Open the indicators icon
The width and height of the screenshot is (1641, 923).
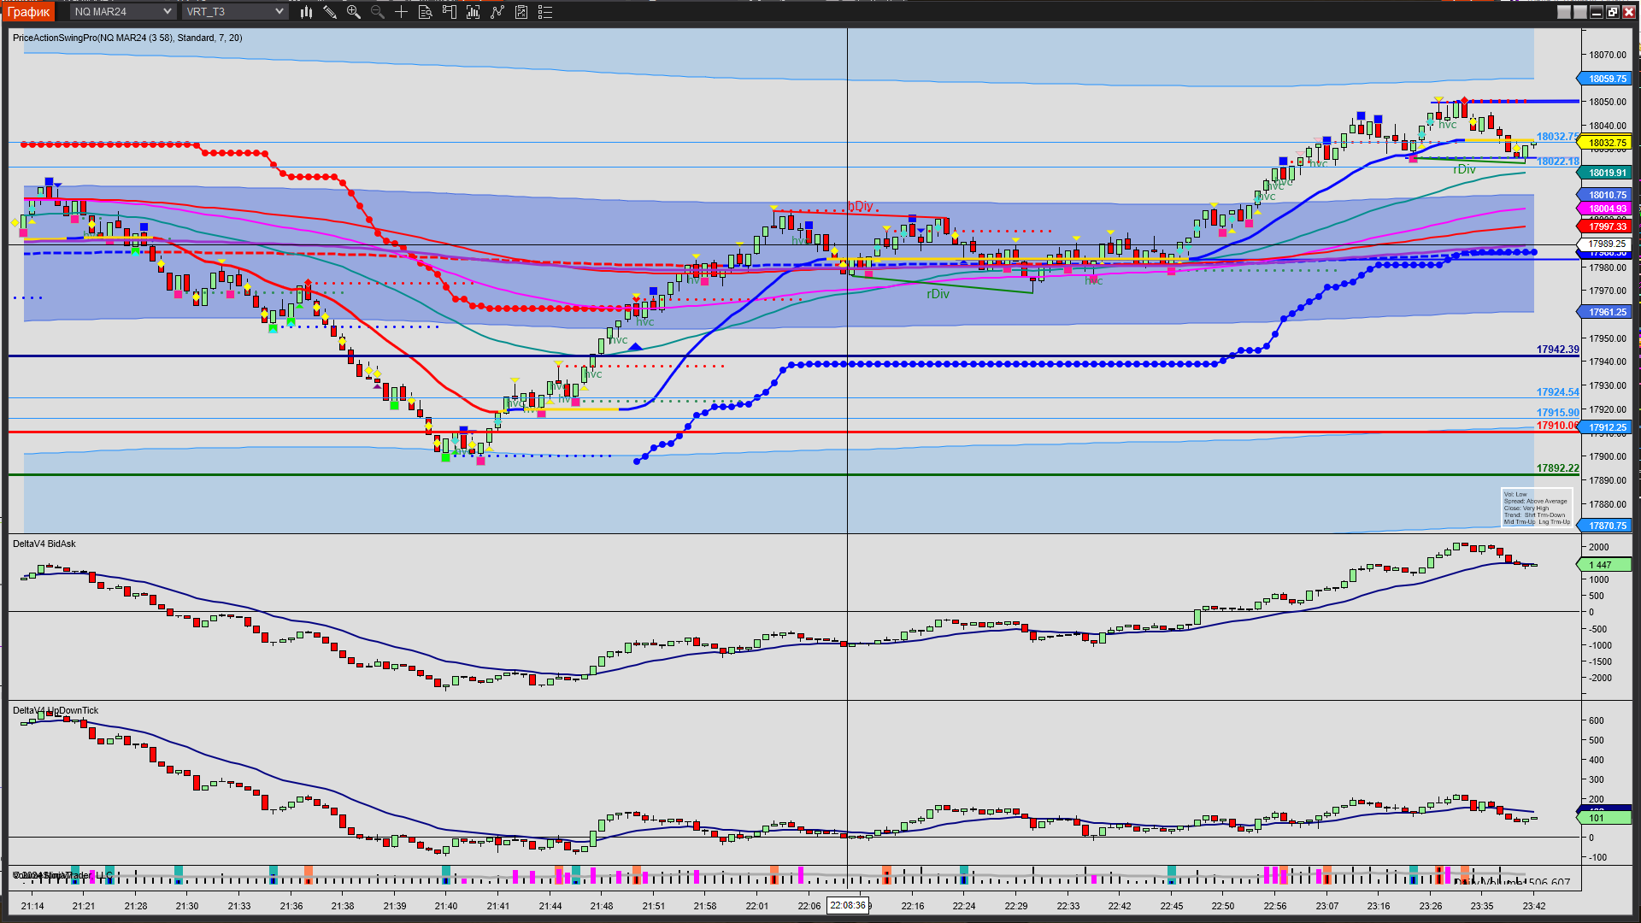(x=497, y=12)
